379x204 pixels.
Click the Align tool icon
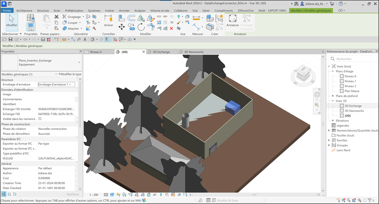point(122,18)
